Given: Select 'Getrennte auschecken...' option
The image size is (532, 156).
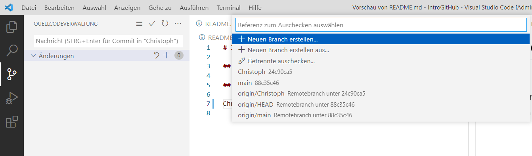Looking at the screenshot, I should [381, 61].
